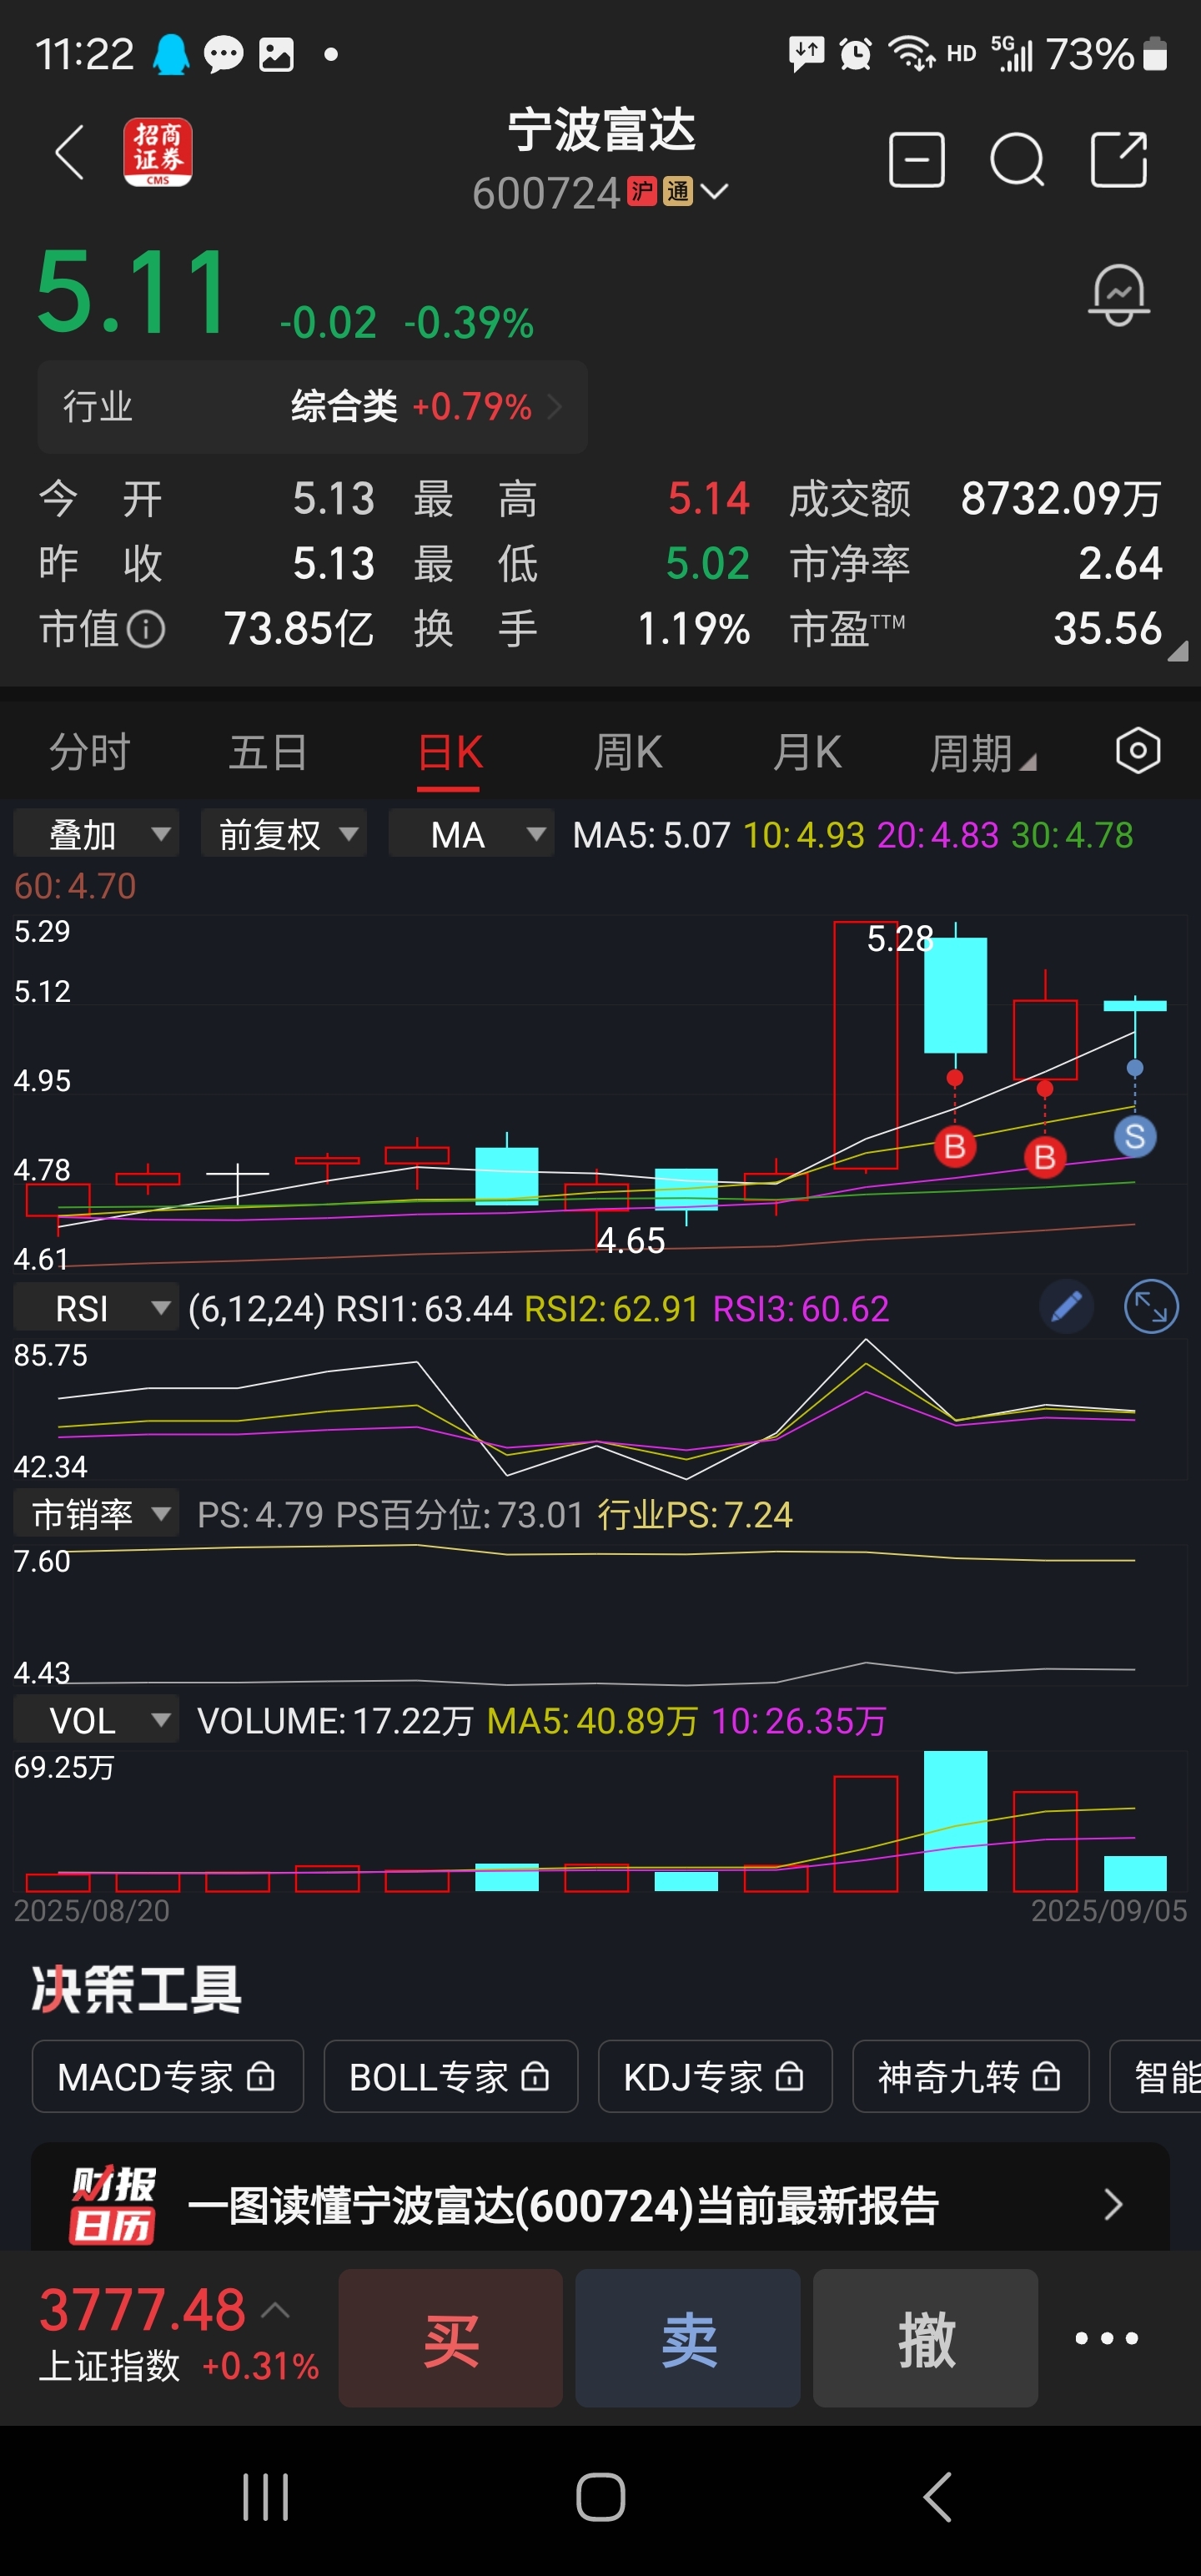This screenshot has height=2576, width=1201.
Task: Switch to 分时 tab
Action: 89,752
